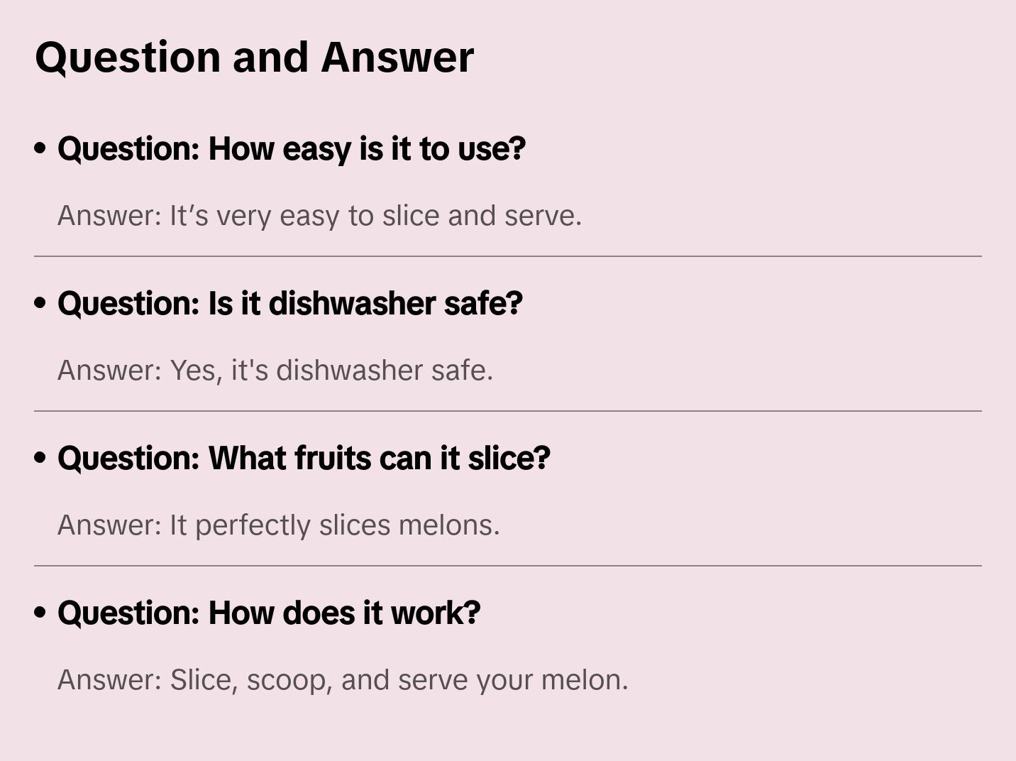The width and height of the screenshot is (1016, 761).
Task: Click the 'Answer:' label under the fruits question
Action: (110, 525)
